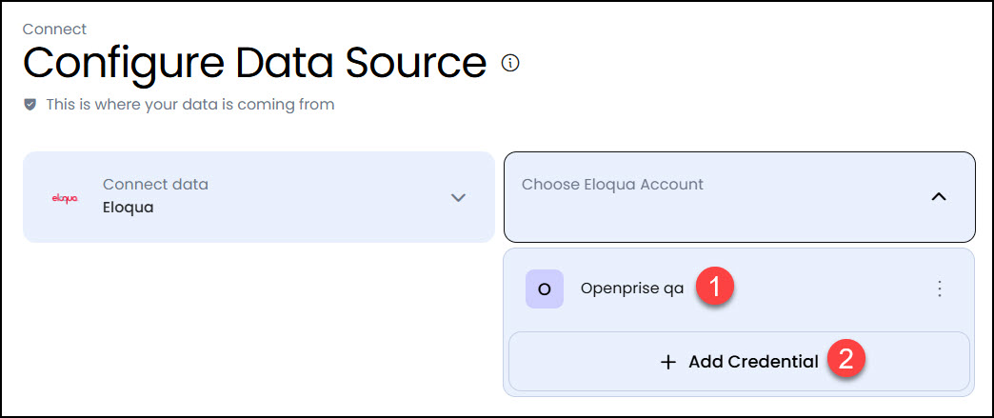Click the O avatar for Openprise qa
This screenshot has height=418, width=994.
pyautogui.click(x=544, y=289)
